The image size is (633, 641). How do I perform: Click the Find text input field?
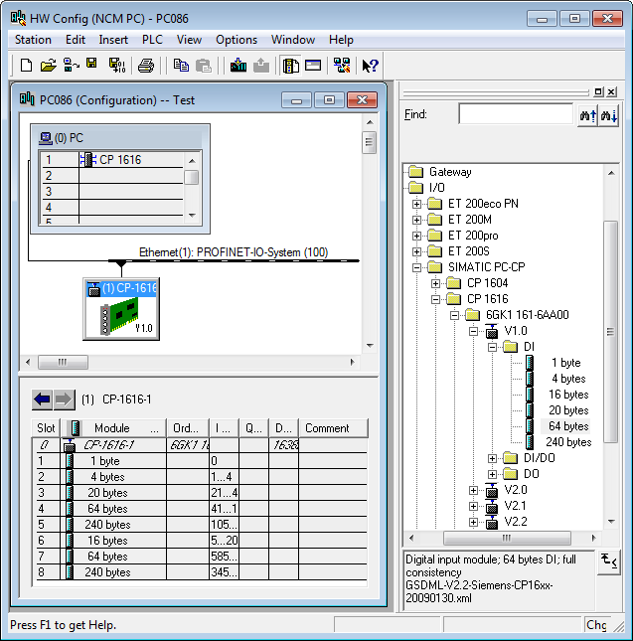click(x=515, y=115)
